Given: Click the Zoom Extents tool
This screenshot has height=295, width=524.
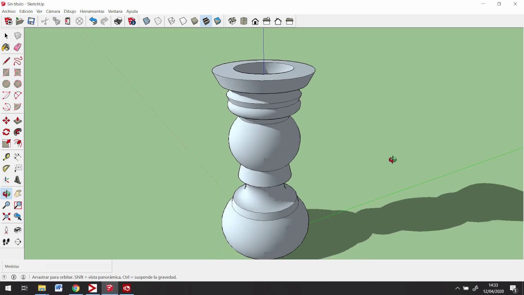Looking at the screenshot, I should pos(6,217).
